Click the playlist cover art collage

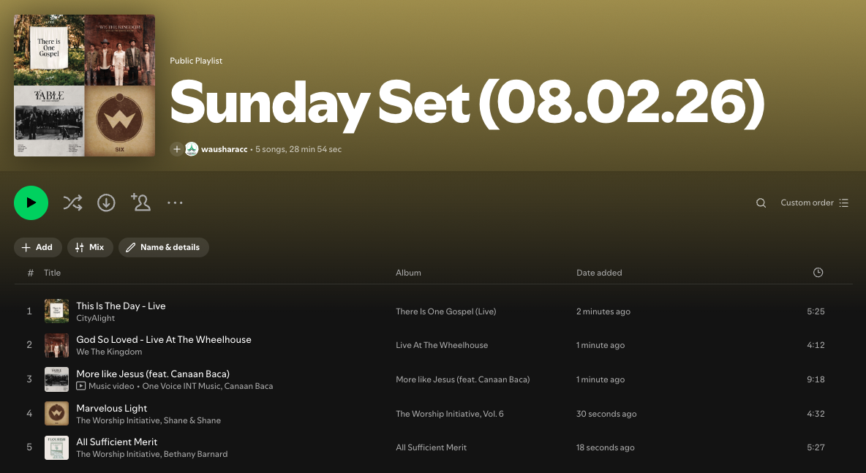click(x=85, y=86)
